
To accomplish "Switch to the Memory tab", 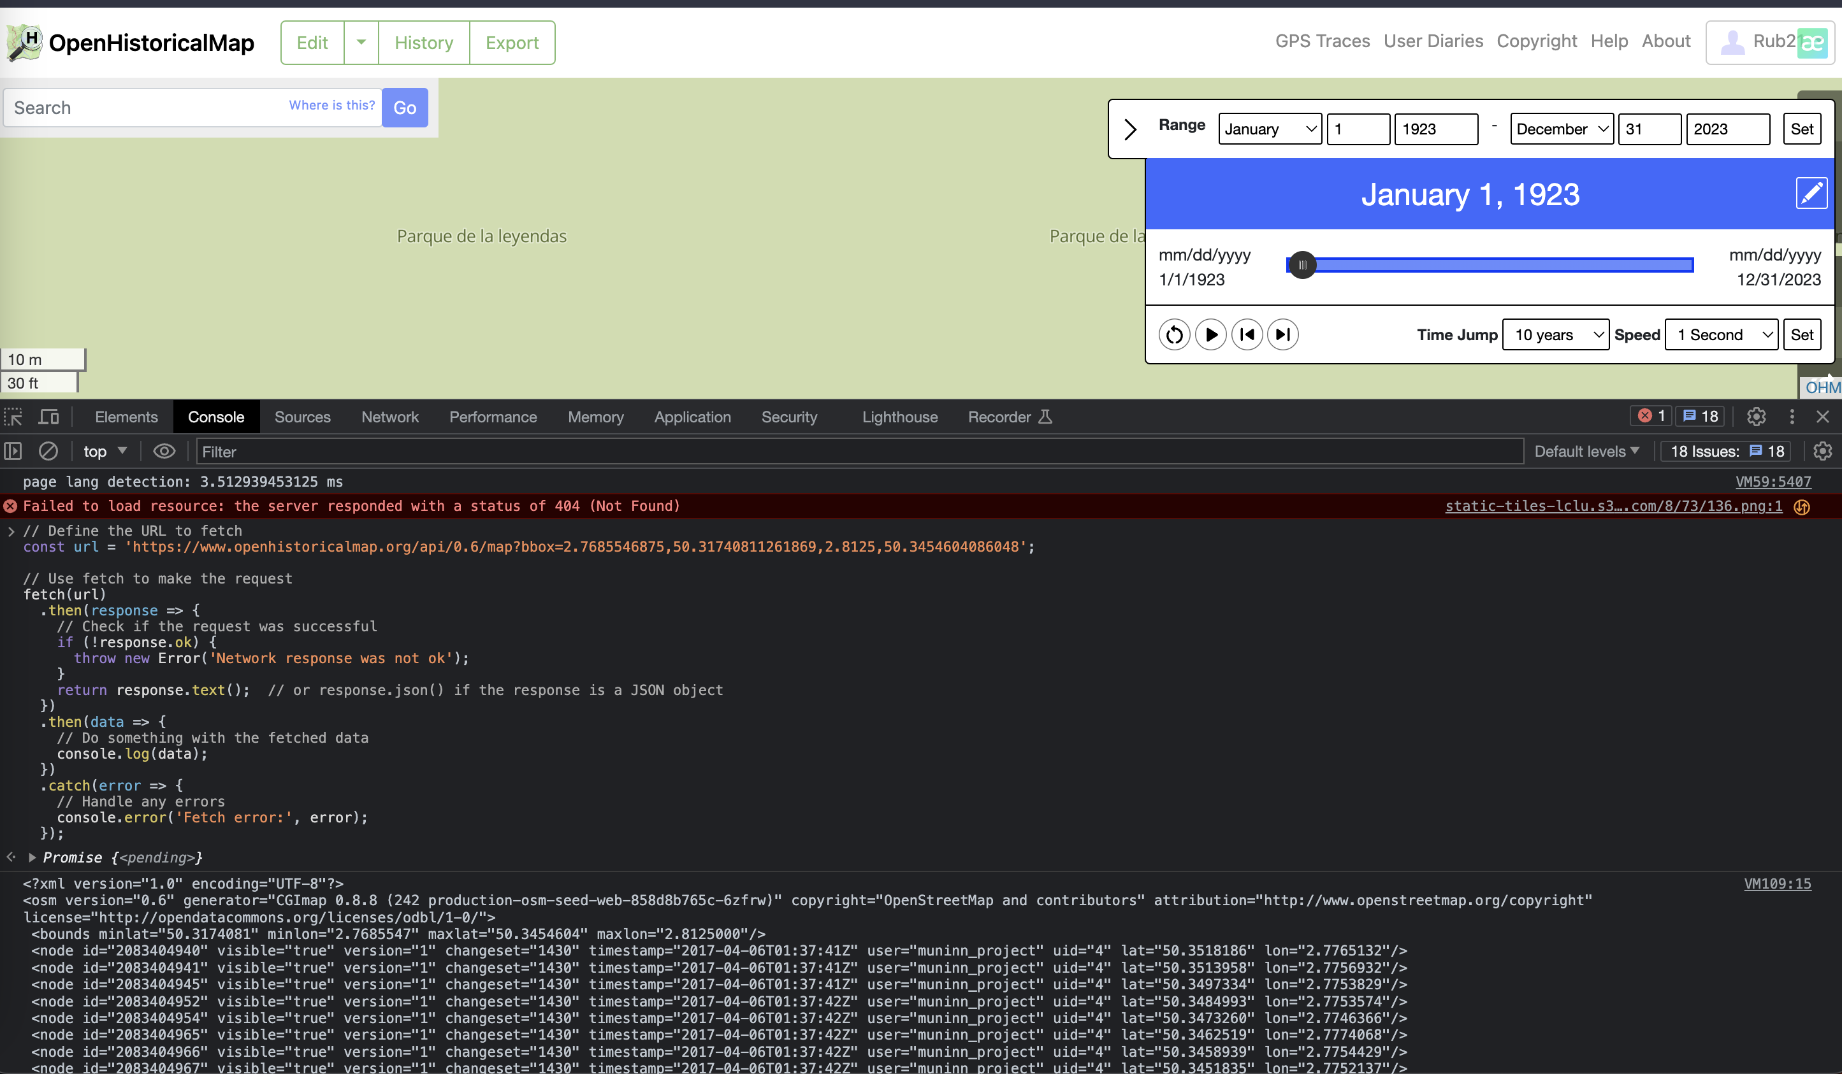I will [596, 417].
